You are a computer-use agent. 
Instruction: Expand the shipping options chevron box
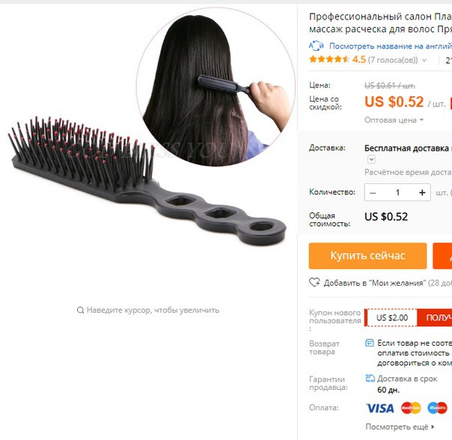click(x=371, y=159)
